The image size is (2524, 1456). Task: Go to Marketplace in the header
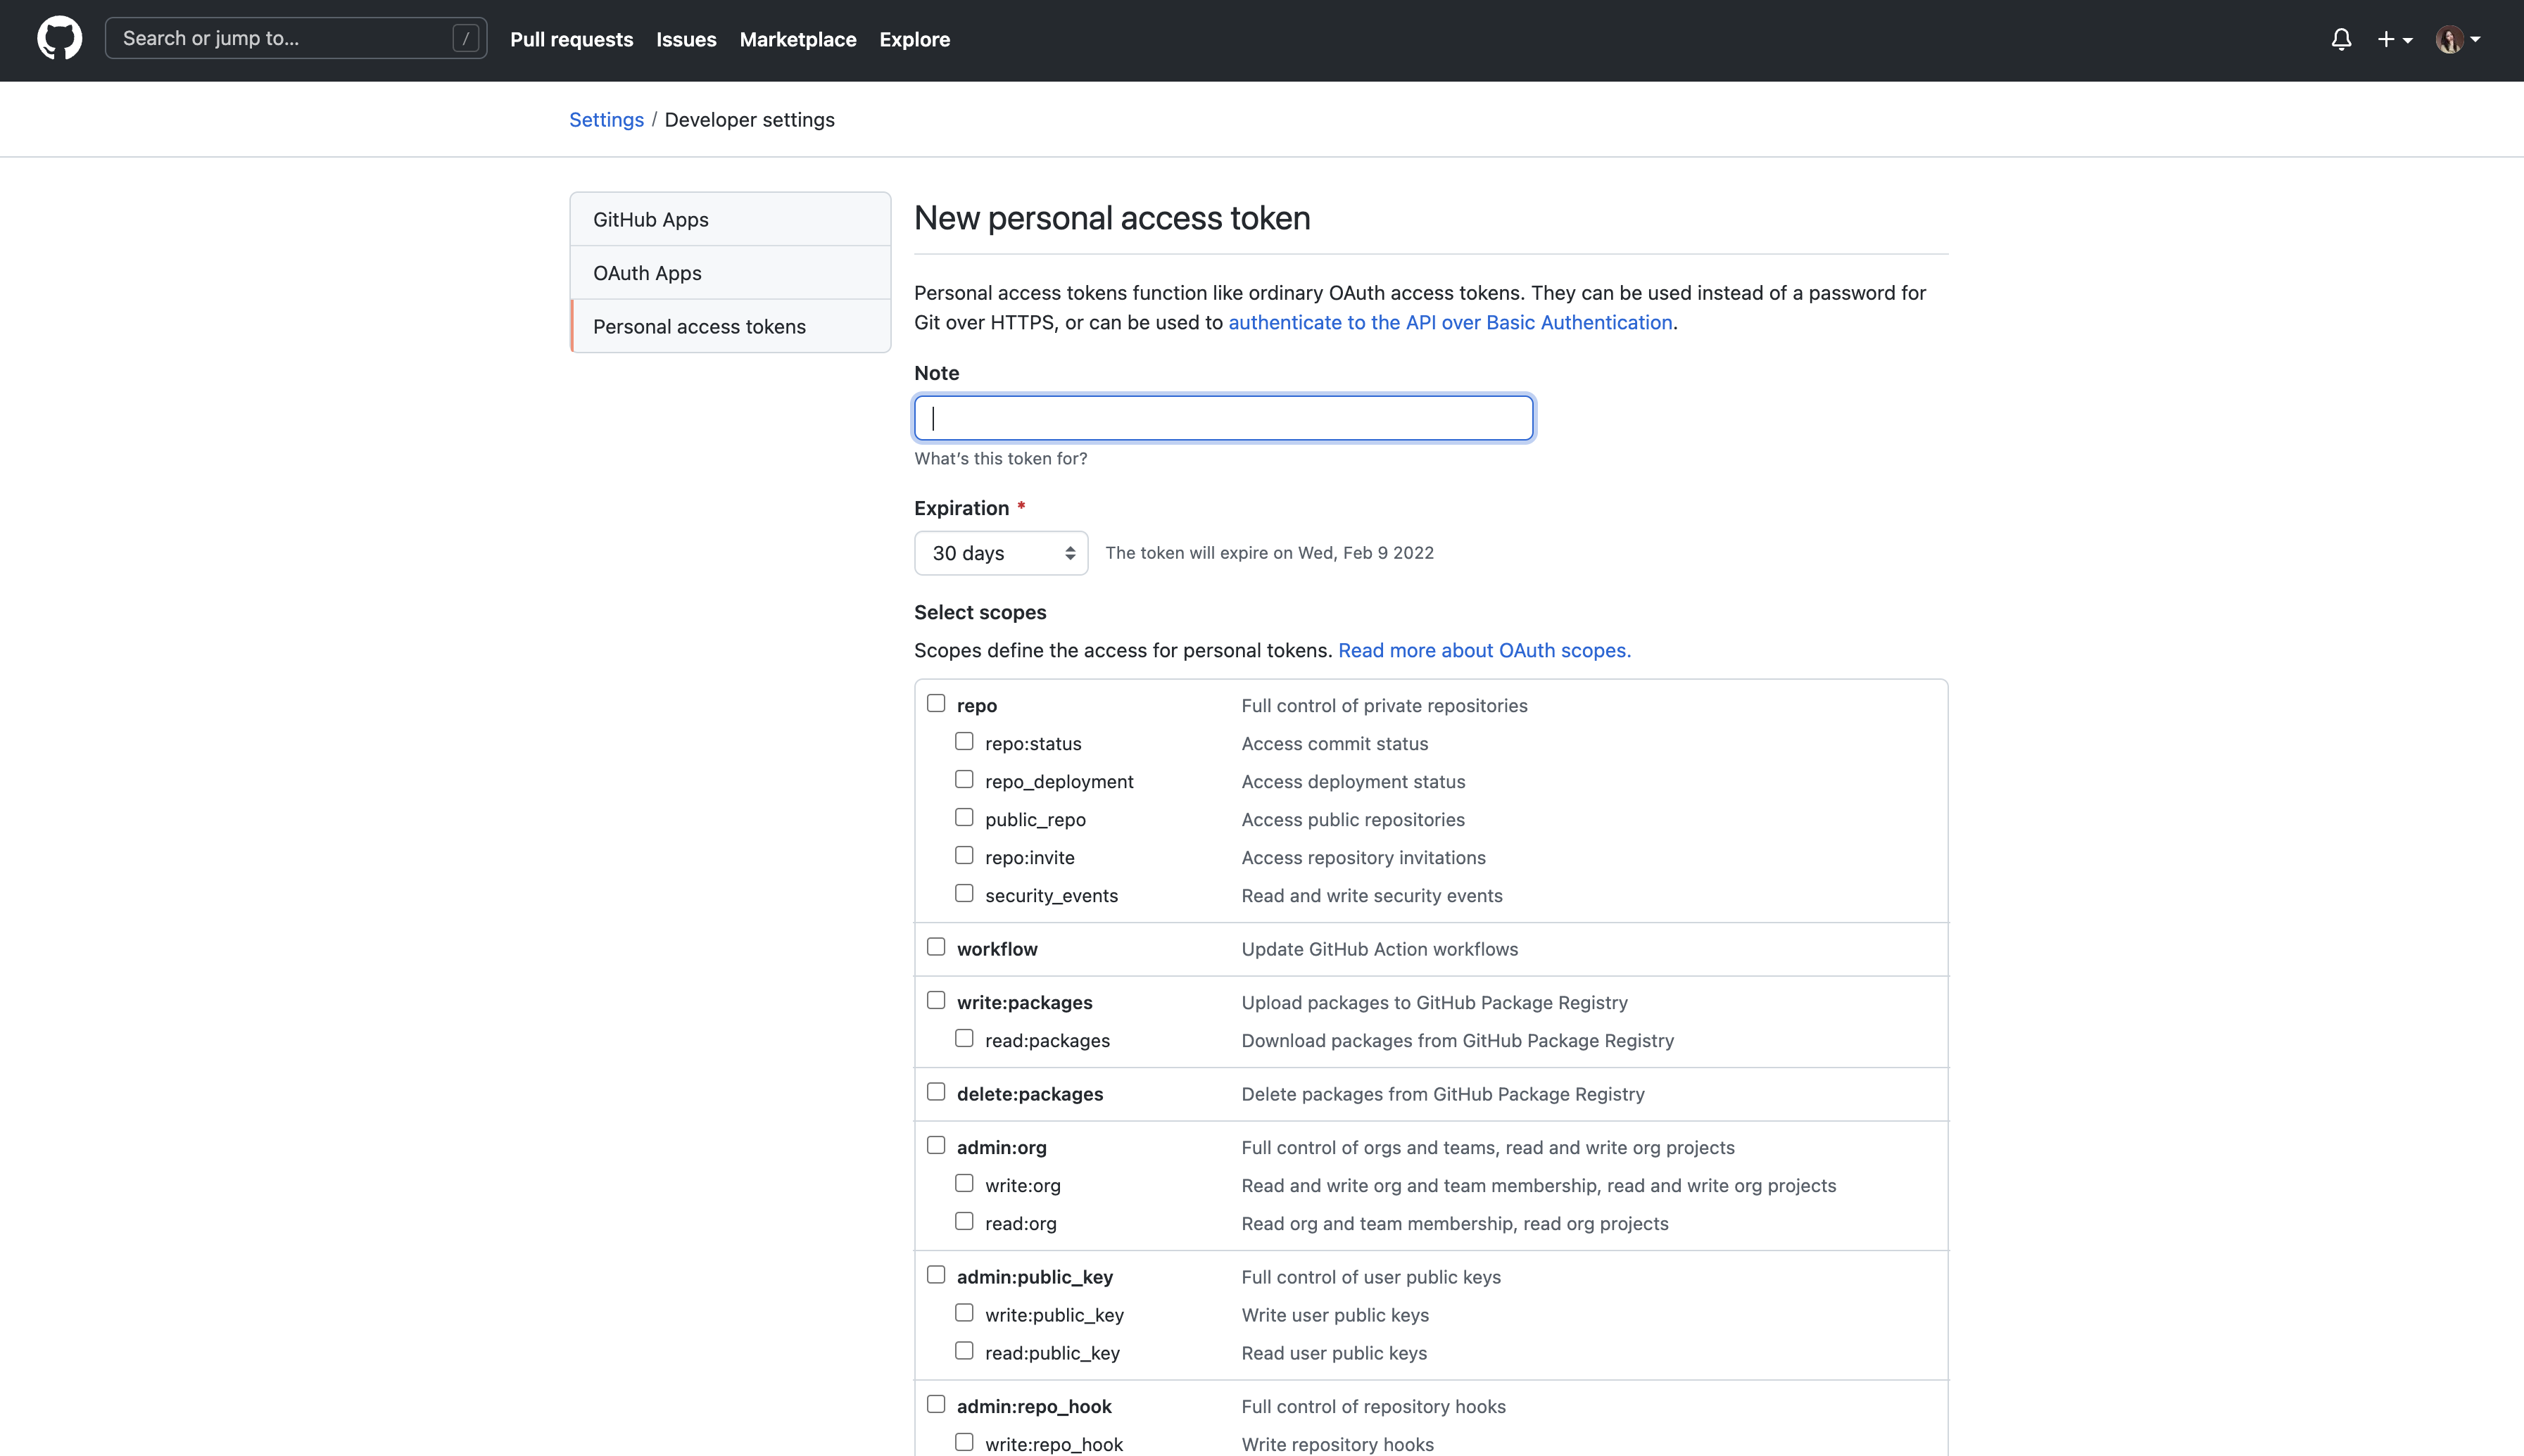(797, 39)
